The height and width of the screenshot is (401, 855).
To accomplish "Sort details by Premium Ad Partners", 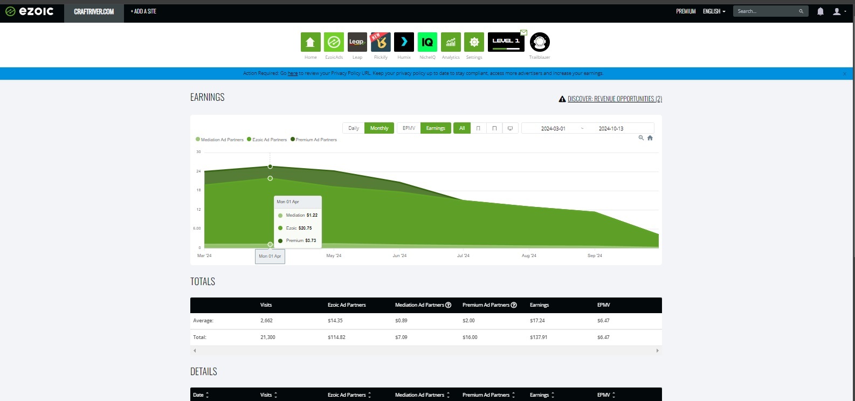I will click(488, 395).
